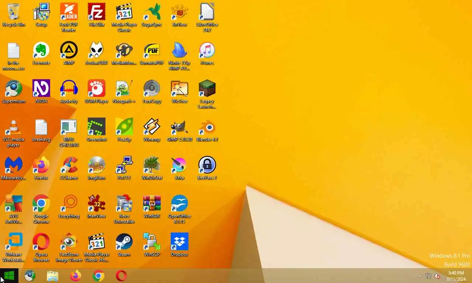Select the Dropbox desktop shortcut
The width and height of the screenshot is (472, 283).
tap(180, 242)
